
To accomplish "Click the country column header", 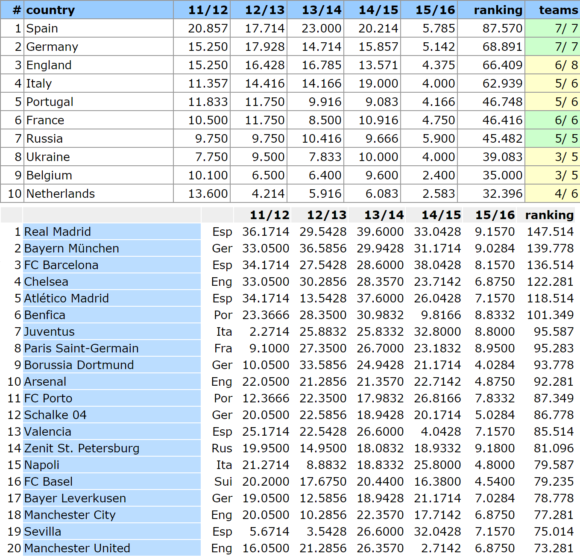I will point(50,10).
